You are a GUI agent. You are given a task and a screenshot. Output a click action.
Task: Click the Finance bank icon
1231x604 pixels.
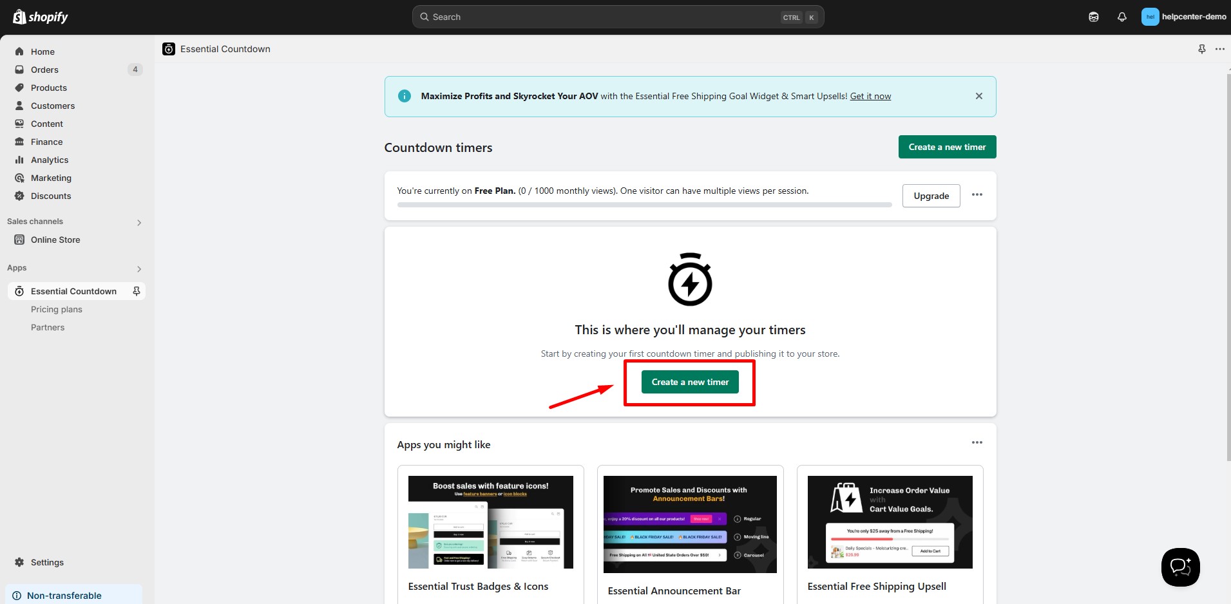pyautogui.click(x=19, y=142)
